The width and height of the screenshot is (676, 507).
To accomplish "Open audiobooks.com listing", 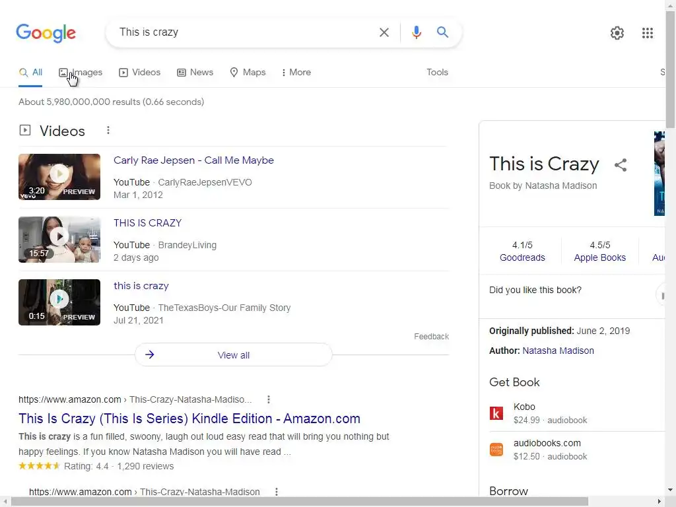I will click(577, 450).
